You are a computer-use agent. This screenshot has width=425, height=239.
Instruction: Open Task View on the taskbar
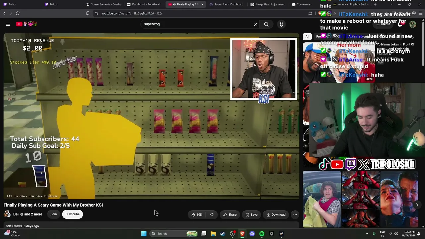pyautogui.click(x=204, y=234)
